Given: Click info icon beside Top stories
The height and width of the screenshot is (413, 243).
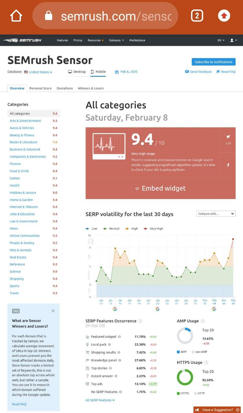Looking at the screenshot, I should click(111, 368).
